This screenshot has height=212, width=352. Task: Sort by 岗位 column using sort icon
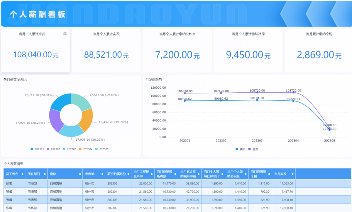click(x=80, y=174)
